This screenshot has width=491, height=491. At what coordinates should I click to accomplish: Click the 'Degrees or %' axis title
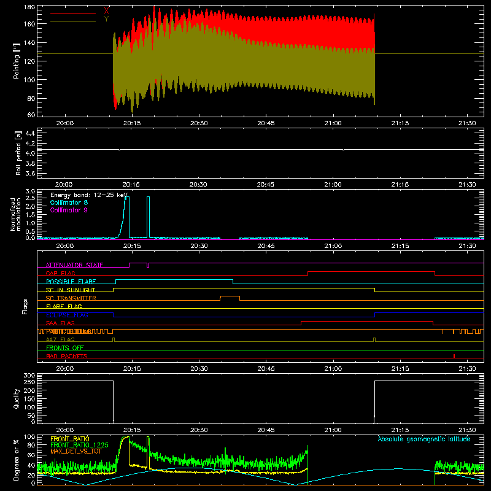pos(17,460)
